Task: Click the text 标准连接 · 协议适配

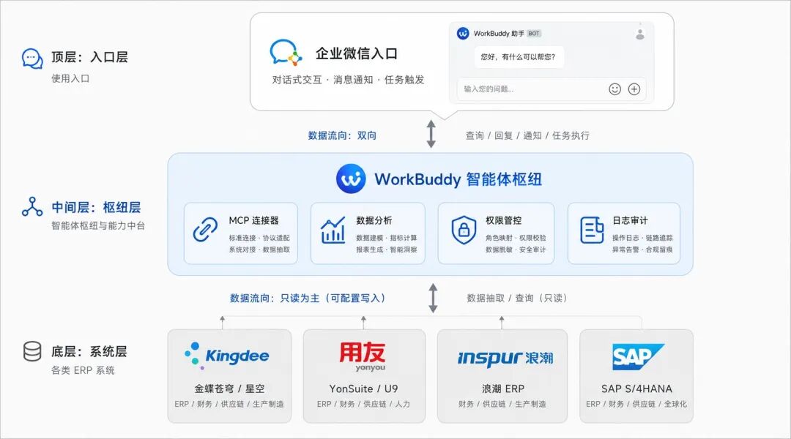Action: [259, 238]
